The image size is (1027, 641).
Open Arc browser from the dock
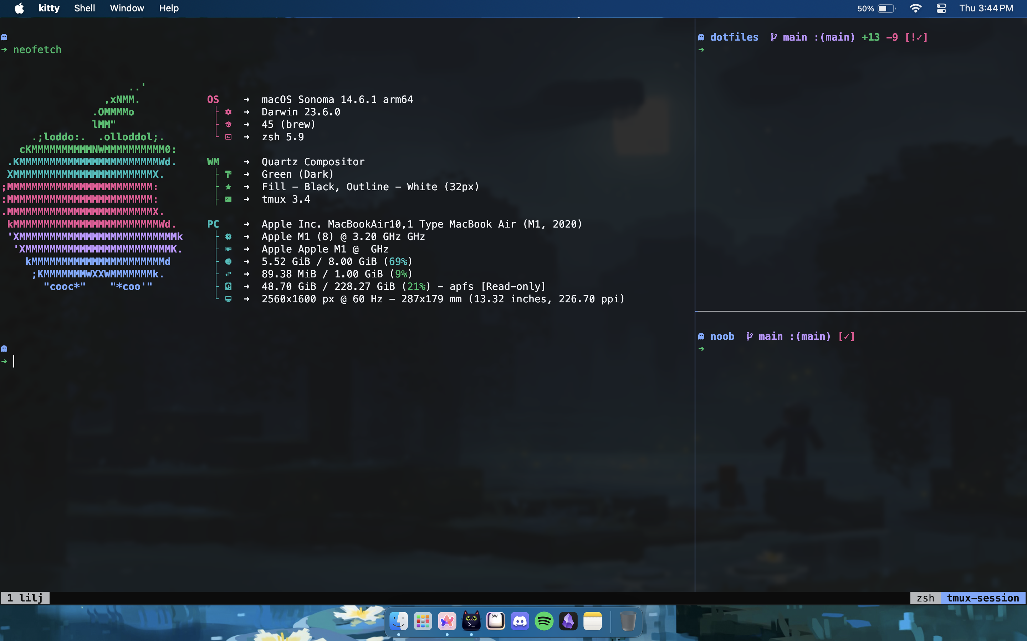447,621
